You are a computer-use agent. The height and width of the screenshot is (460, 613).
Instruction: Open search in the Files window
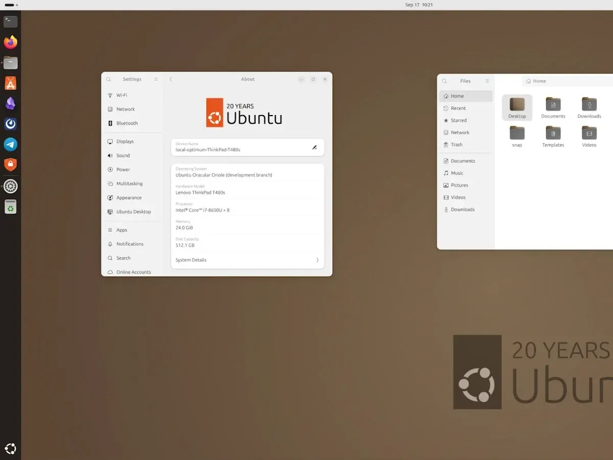coord(443,81)
